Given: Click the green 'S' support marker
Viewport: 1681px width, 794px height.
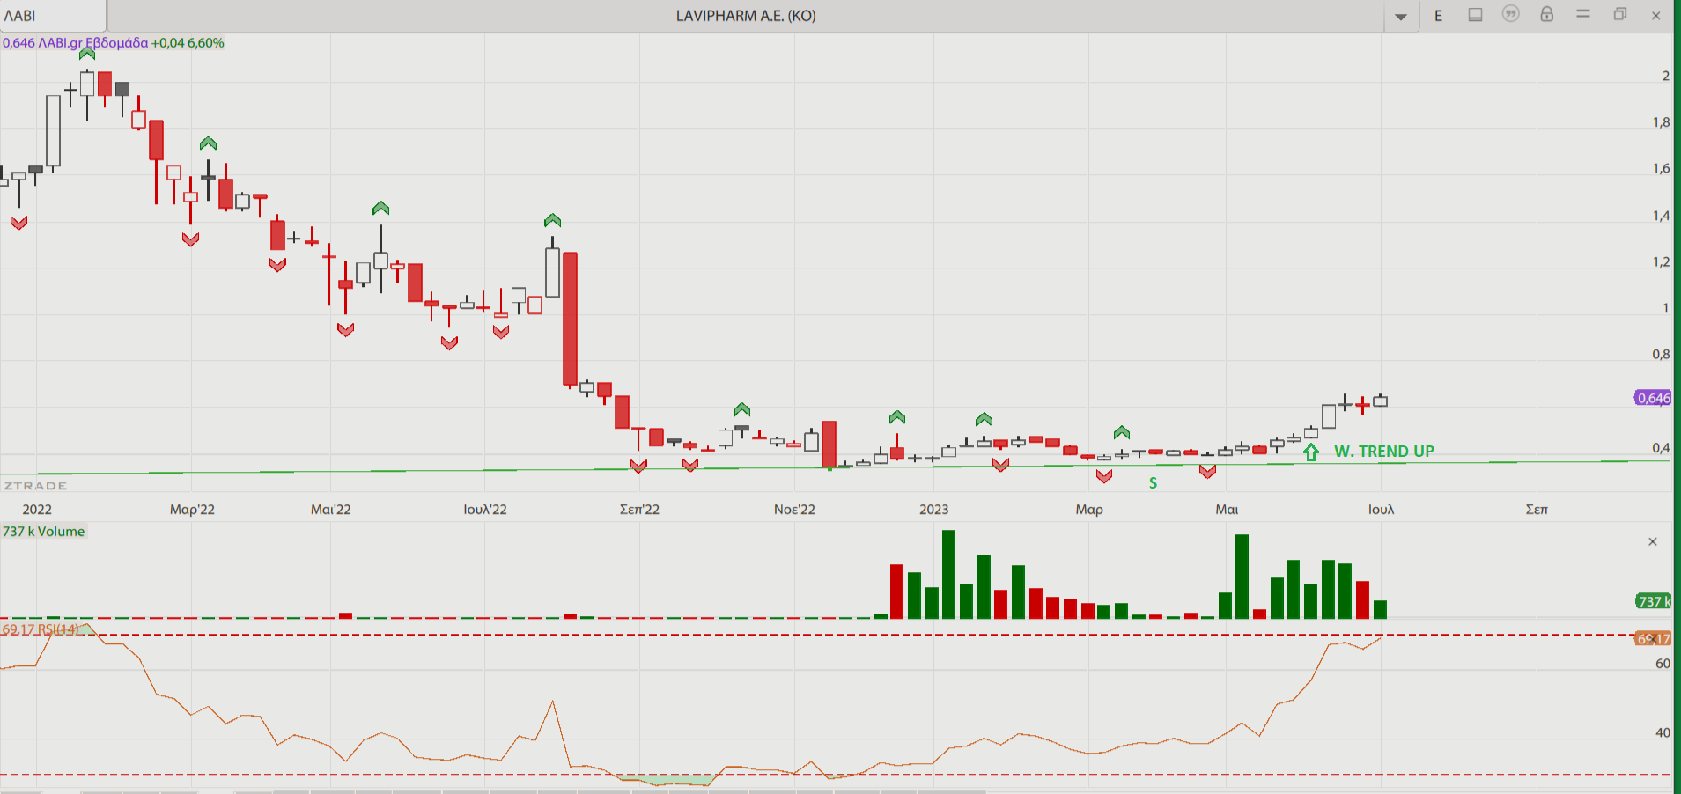Looking at the screenshot, I should [x=1153, y=482].
